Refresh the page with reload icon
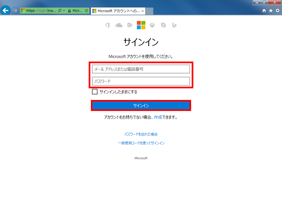Screen dimensions: 282x212 pos(86,11)
